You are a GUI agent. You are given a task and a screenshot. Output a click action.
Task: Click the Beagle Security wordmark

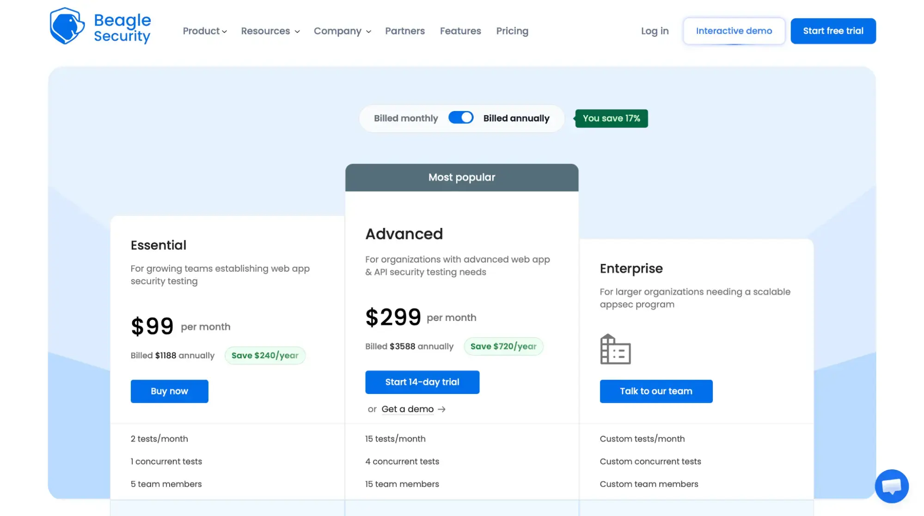122,28
